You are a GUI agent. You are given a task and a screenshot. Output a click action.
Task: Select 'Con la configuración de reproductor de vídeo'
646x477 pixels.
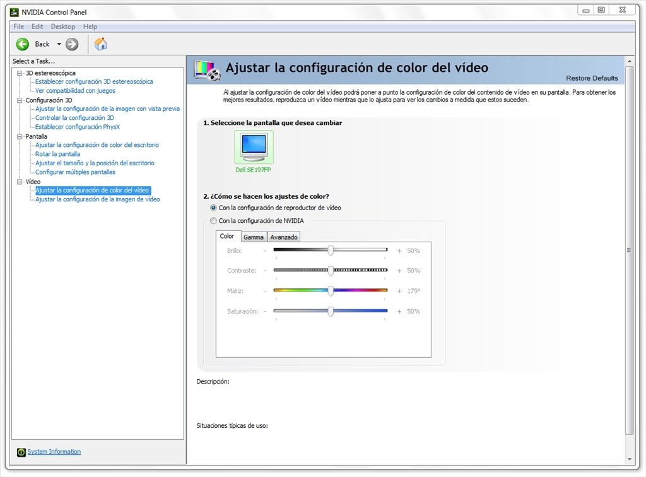(213, 208)
